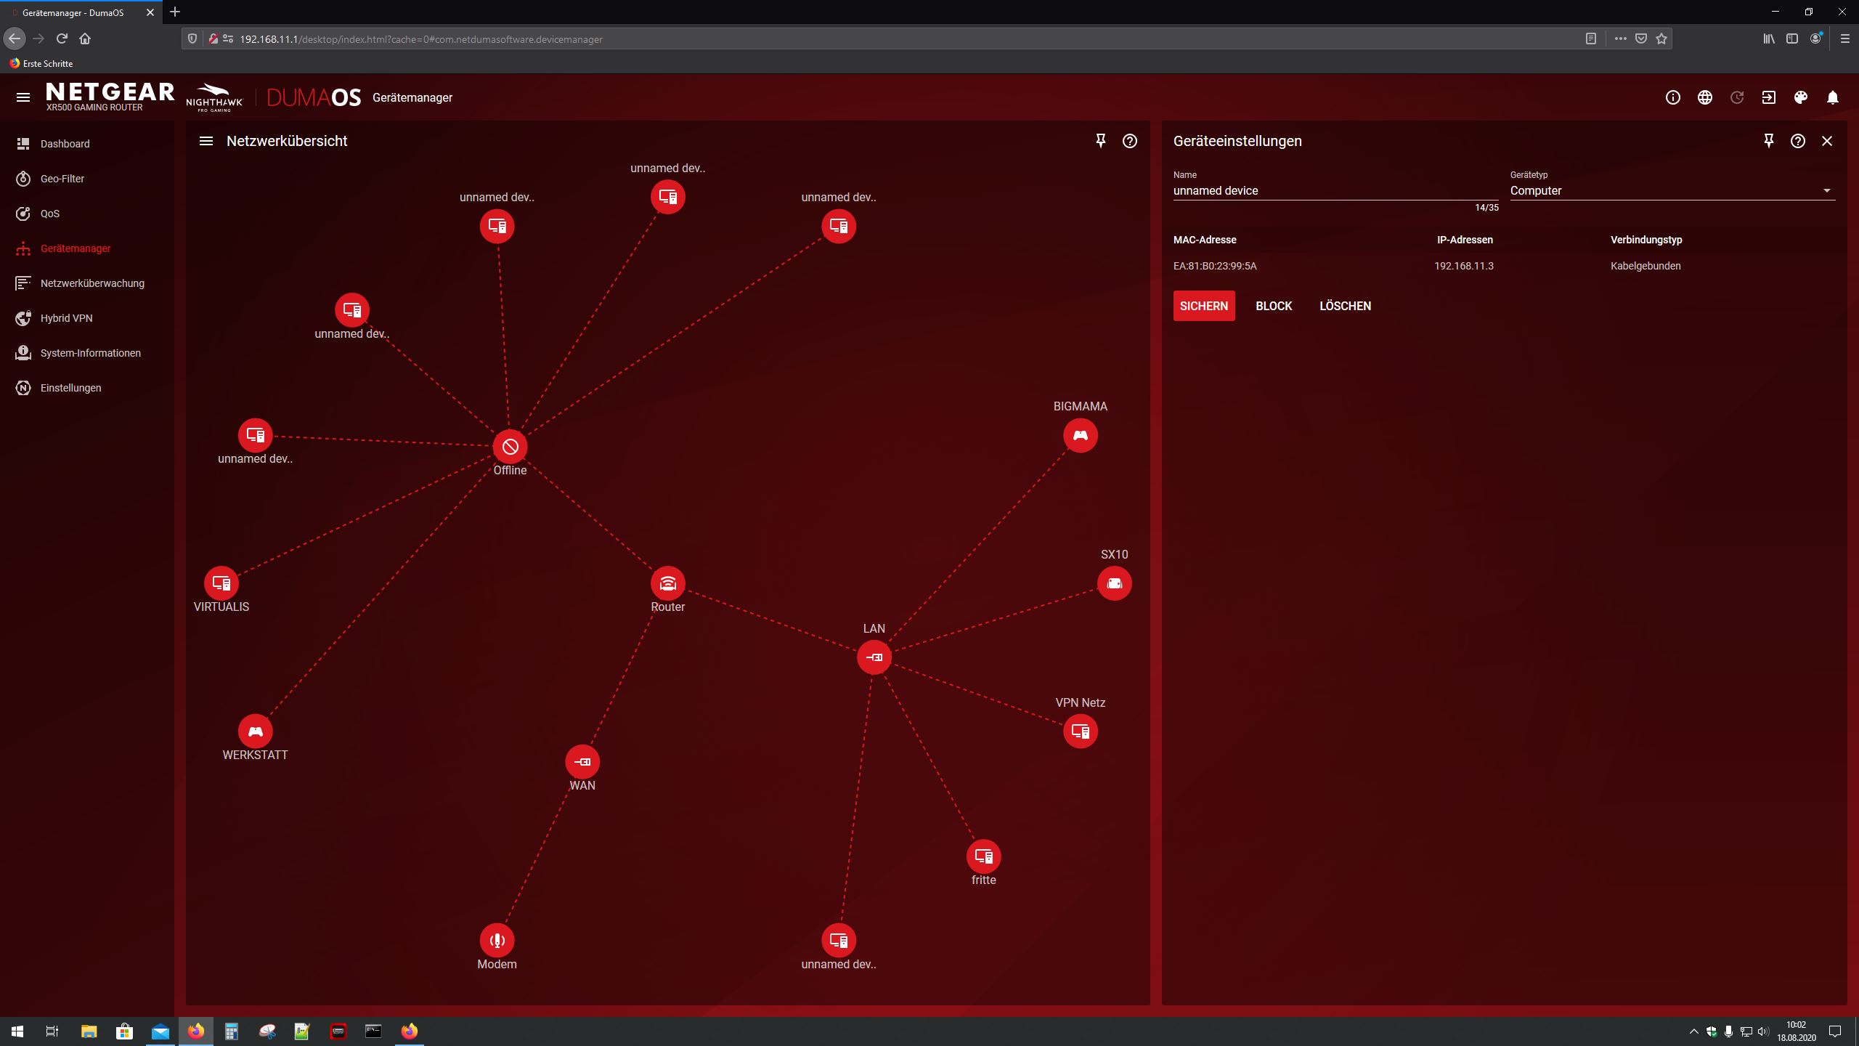Pin the Geräteeinstellungen panel
Image resolution: width=1859 pixels, height=1046 pixels.
coord(1768,141)
